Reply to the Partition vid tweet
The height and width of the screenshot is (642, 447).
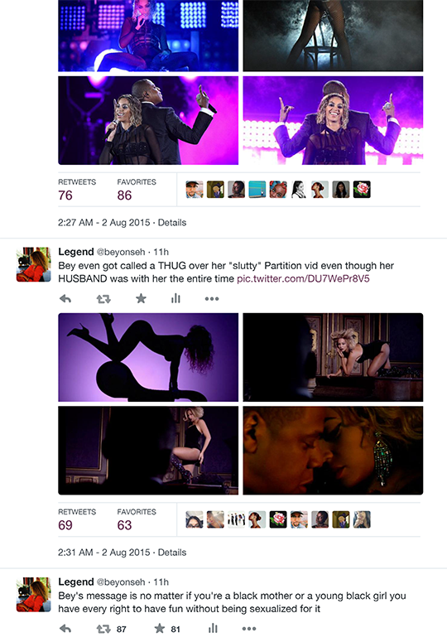65,299
